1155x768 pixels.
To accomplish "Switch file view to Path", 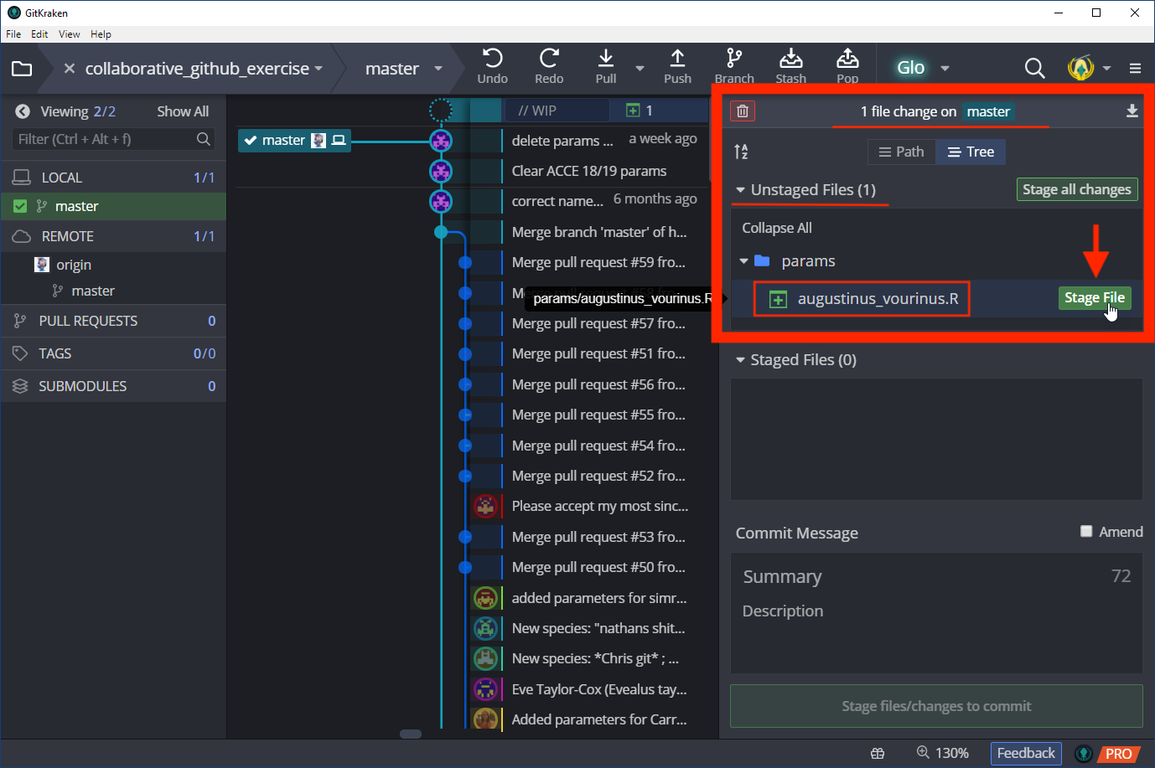I will 901,152.
